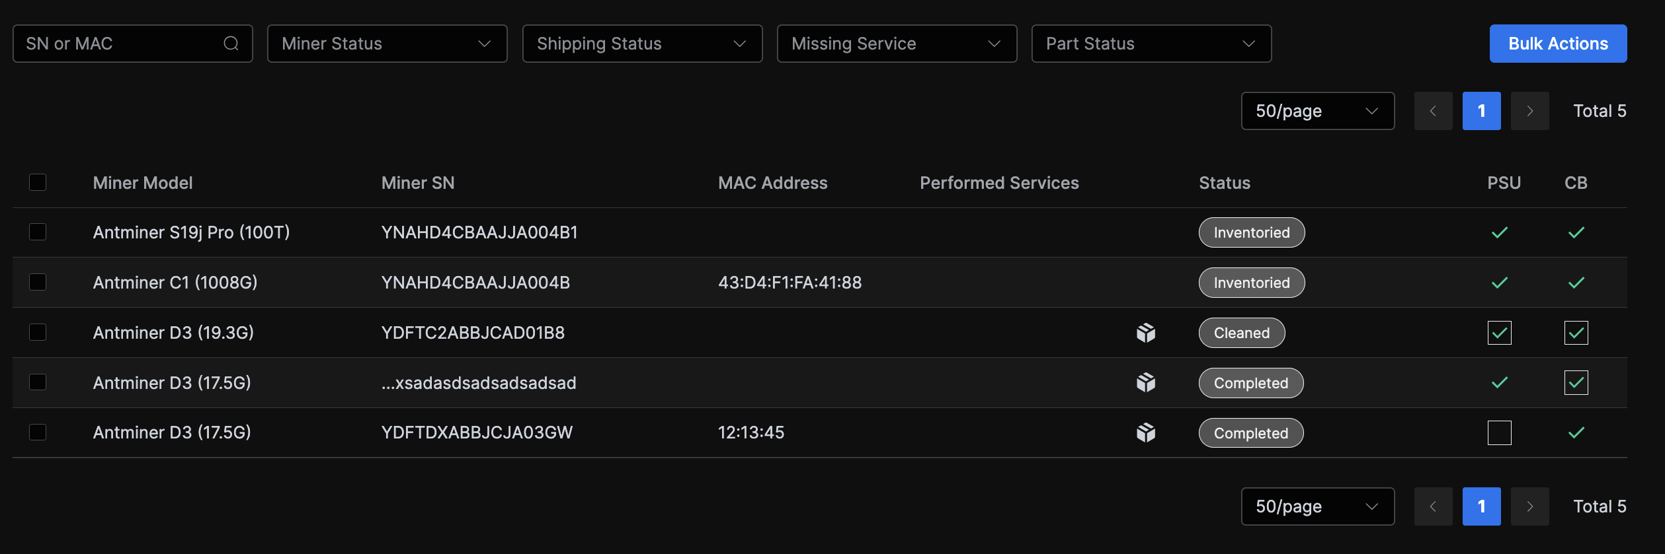Click the Miner SN column header
The width and height of the screenshot is (1665, 554).
coord(418,183)
